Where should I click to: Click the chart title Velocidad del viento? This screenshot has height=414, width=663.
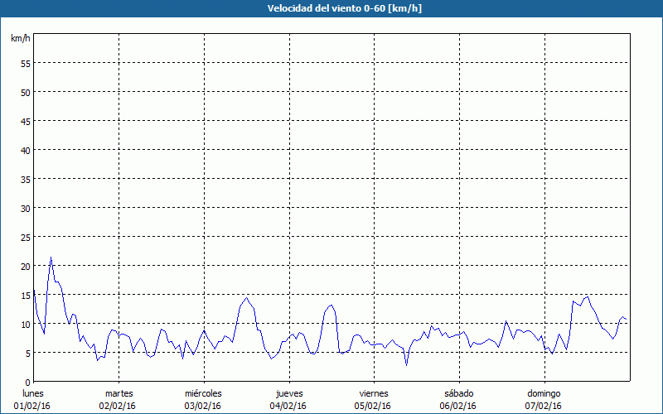(x=331, y=8)
